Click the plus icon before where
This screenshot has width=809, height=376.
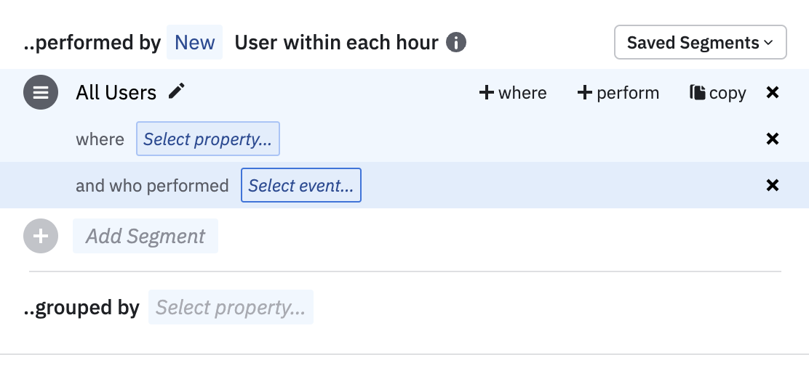[x=487, y=93]
